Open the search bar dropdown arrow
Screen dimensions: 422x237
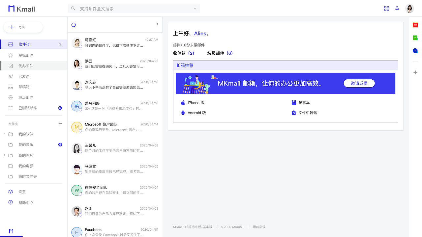pyautogui.click(x=195, y=8)
